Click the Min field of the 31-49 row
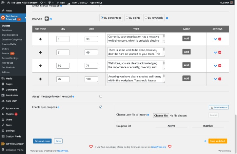Viewport: 237px width, 154px height. 63,52
